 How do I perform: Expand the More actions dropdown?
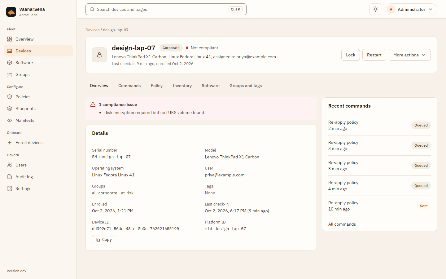pos(409,55)
